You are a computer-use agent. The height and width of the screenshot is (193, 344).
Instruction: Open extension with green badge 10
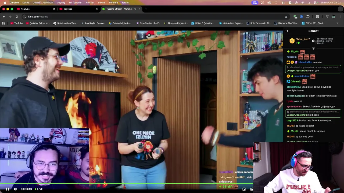(x=295, y=17)
